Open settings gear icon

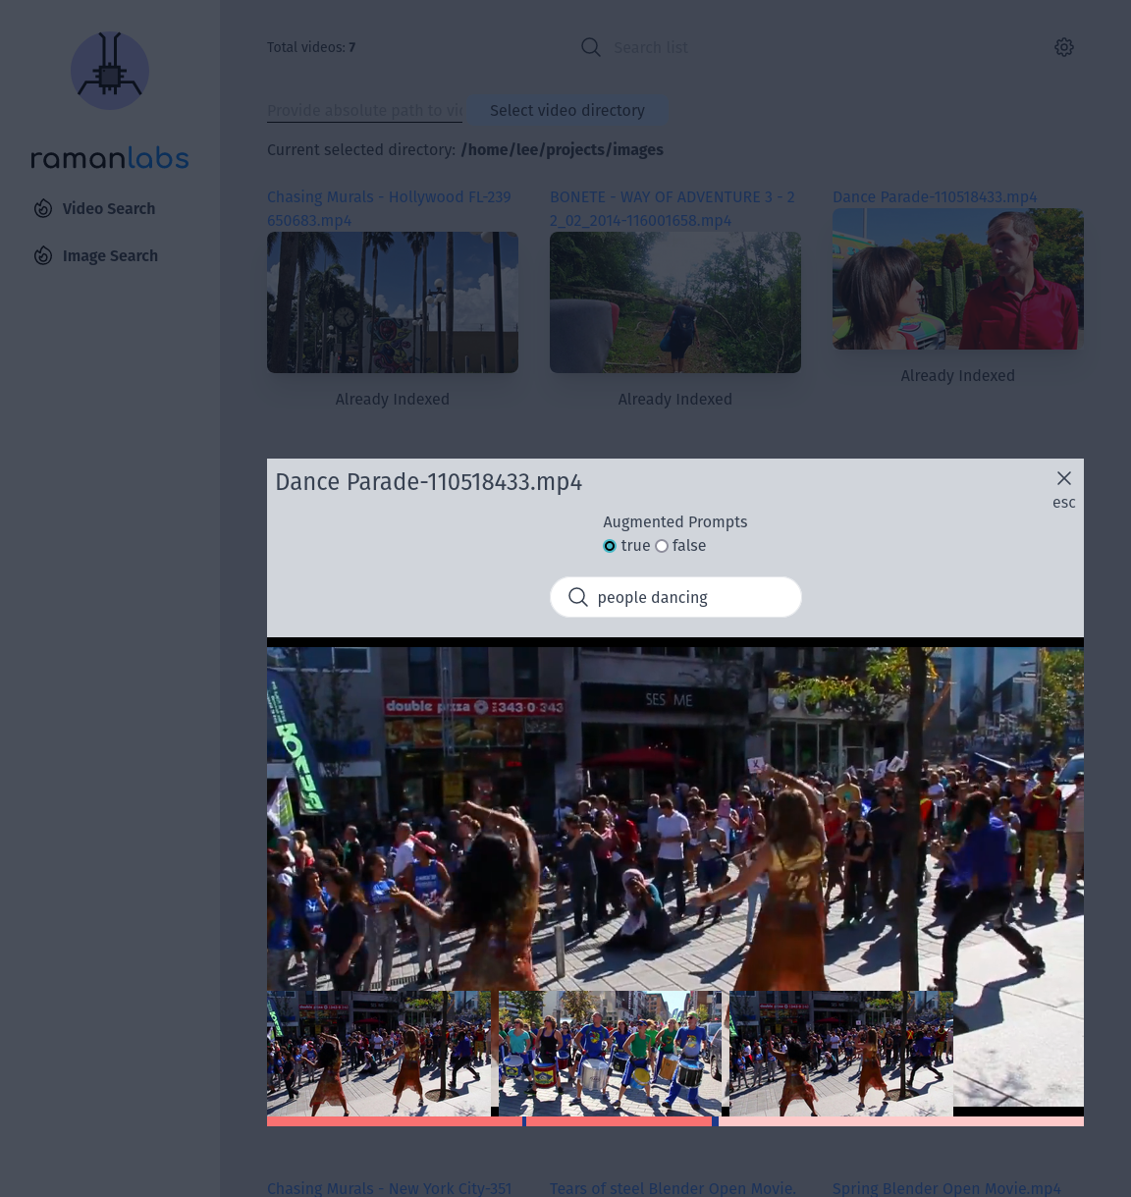pos(1064,47)
